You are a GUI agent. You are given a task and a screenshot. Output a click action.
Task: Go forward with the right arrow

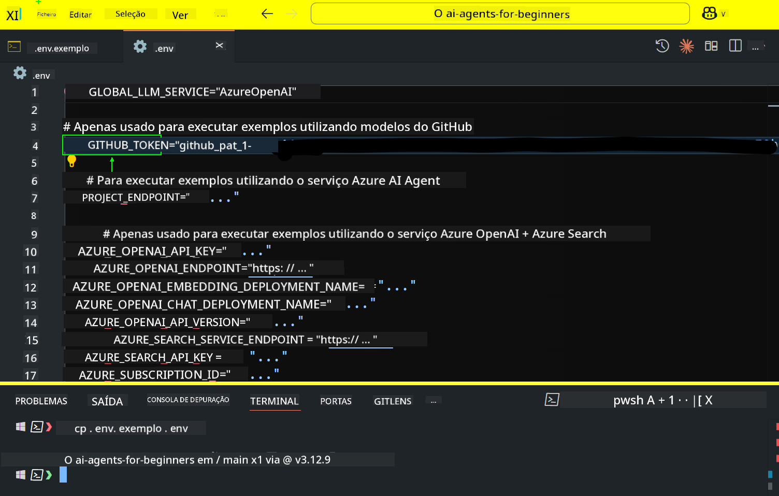point(292,14)
